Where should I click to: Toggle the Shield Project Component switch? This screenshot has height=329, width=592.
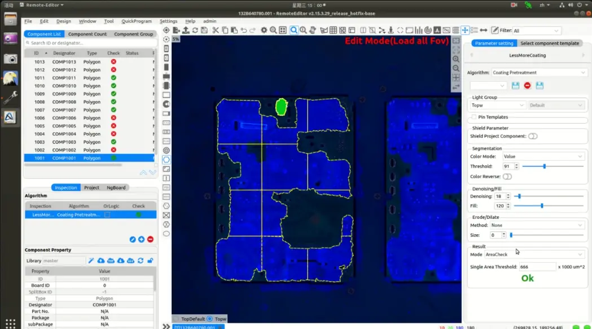pos(533,136)
